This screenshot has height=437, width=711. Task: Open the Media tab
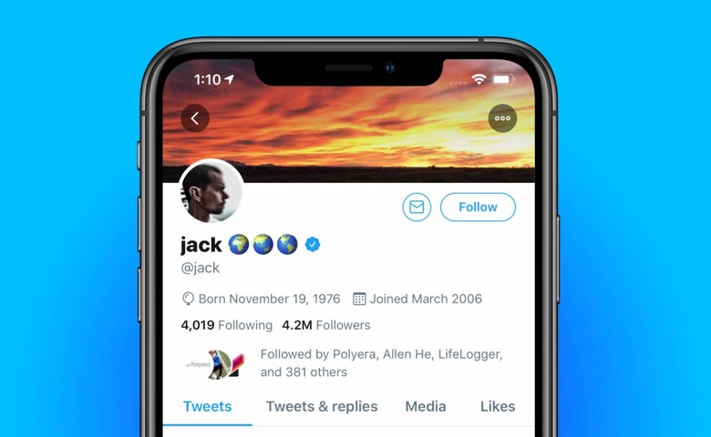pos(426,406)
